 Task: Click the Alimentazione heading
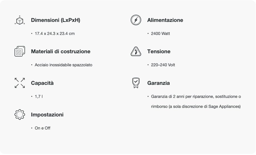click(165, 20)
